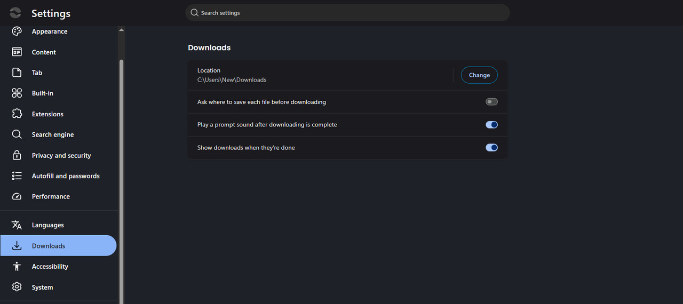Click "Show downloads when they're done" text

point(246,148)
